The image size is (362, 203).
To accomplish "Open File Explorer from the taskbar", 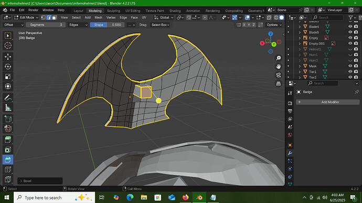I will [144, 197].
